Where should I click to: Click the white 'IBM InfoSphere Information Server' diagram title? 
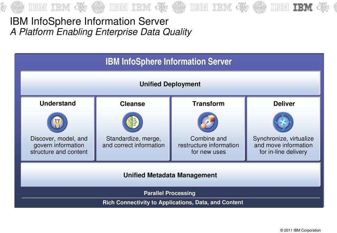pyautogui.click(x=168, y=62)
